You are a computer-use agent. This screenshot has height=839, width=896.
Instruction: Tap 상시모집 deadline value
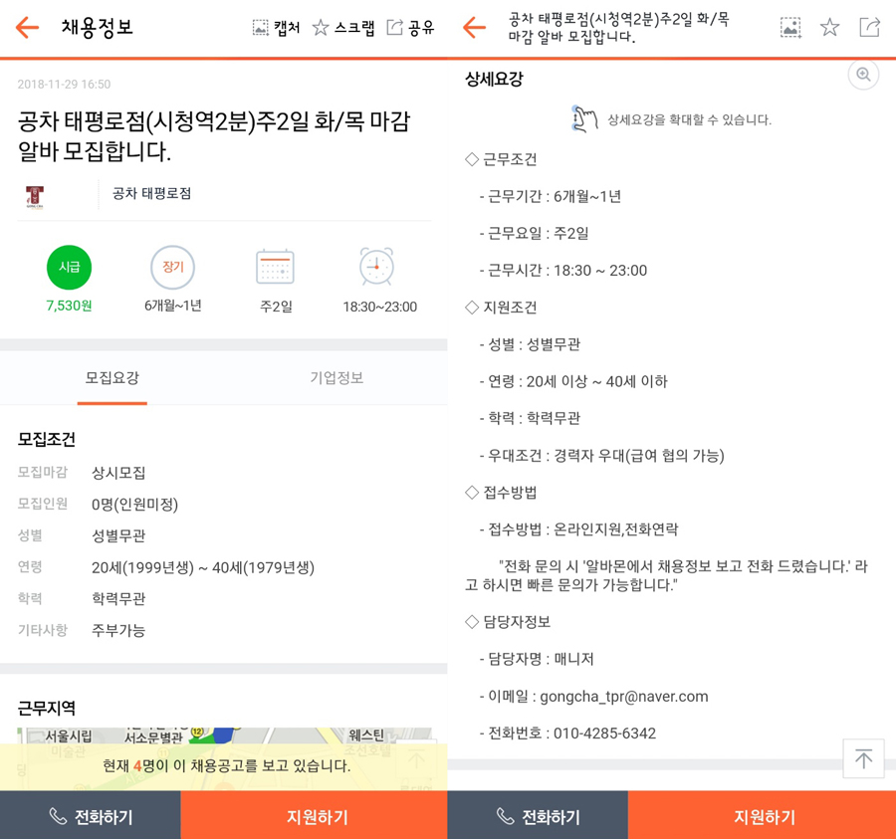pyautogui.click(x=118, y=473)
